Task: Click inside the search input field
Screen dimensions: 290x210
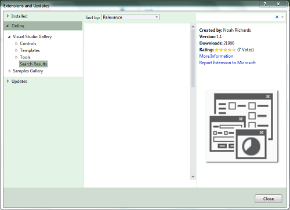Action: pos(235,17)
